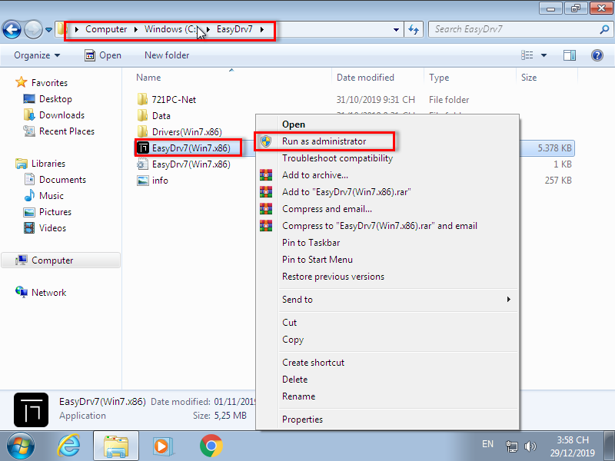The height and width of the screenshot is (461, 615).
Task: Click the Computer breadcrumb in address bar
Action: [x=106, y=29]
